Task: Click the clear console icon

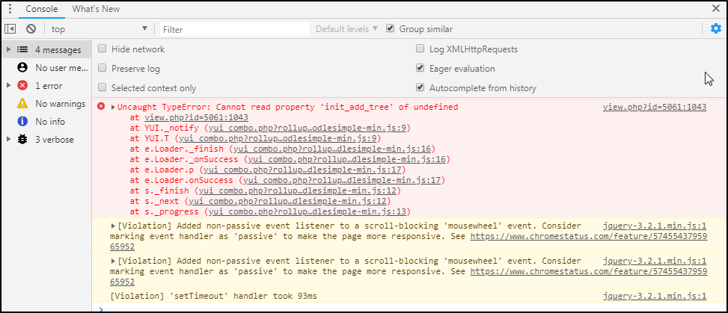Action: pos(31,29)
